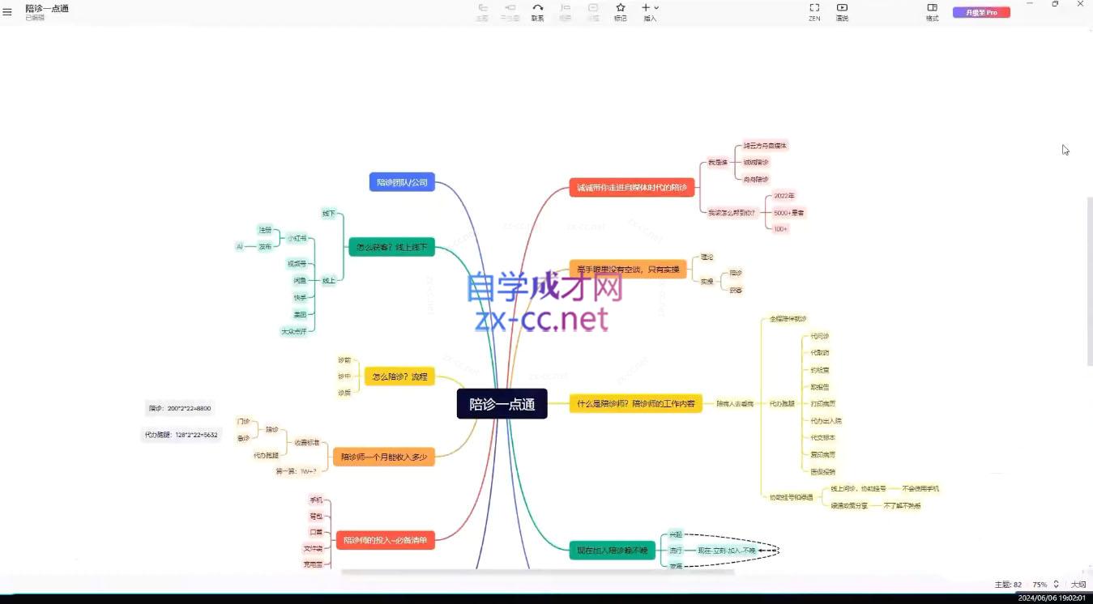Select the 线上 subtopic
The height and width of the screenshot is (604, 1093).
[328, 280]
